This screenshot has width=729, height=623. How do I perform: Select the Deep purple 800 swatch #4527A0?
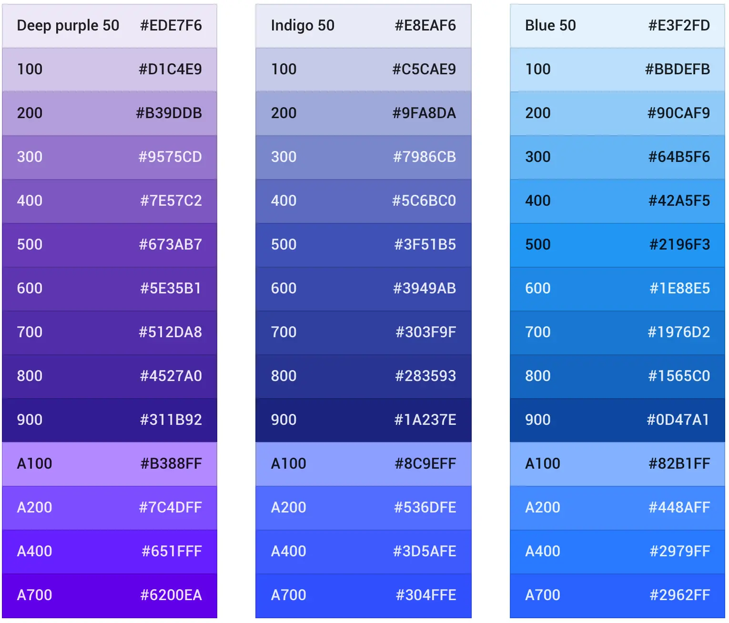[110, 376]
